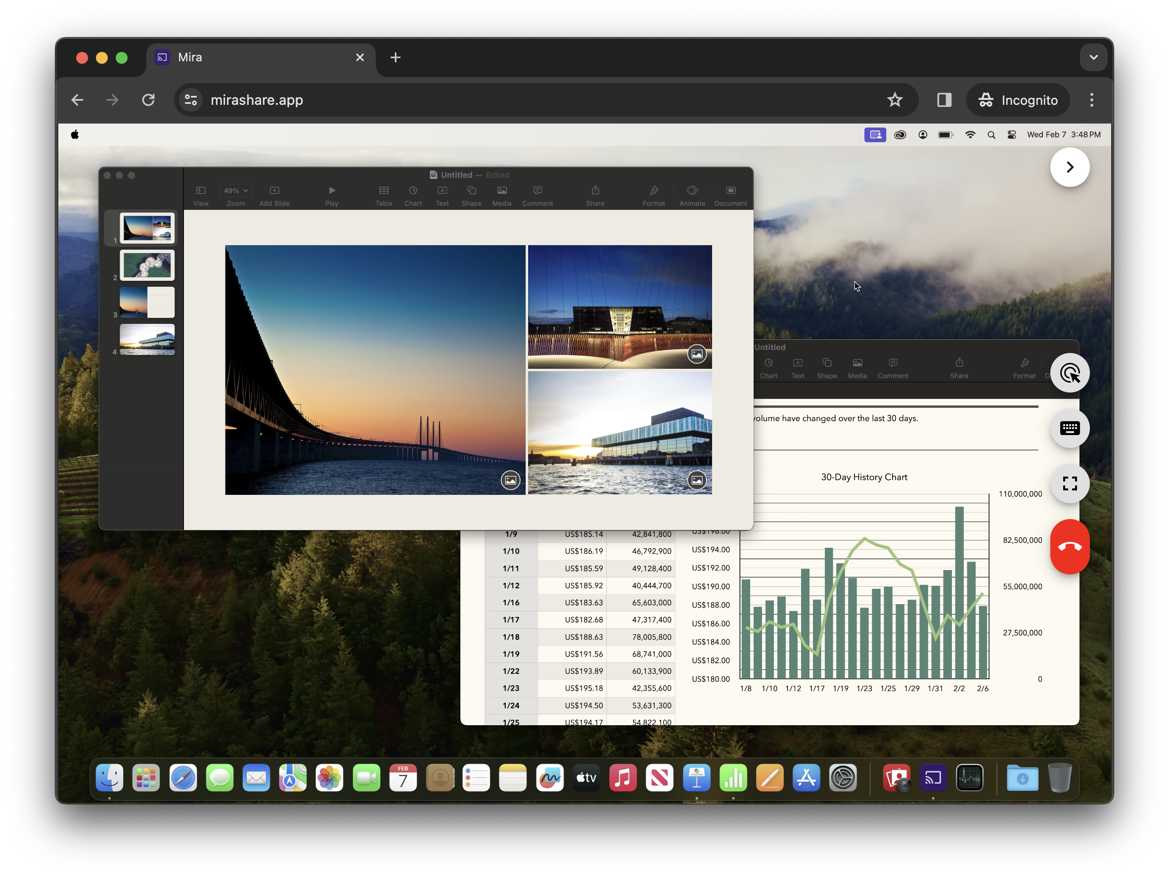Open the remote Apple menu
Image resolution: width=1169 pixels, height=877 pixels.
click(x=75, y=135)
